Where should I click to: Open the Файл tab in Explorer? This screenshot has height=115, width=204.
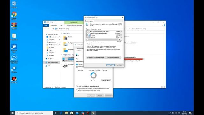tap(46, 25)
